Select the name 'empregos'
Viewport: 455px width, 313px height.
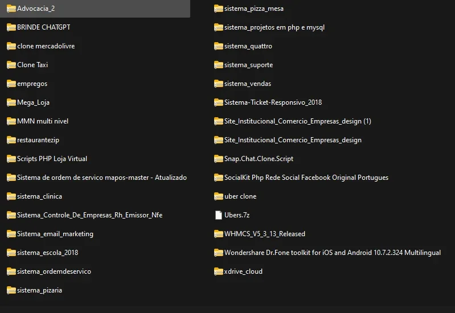(32, 84)
